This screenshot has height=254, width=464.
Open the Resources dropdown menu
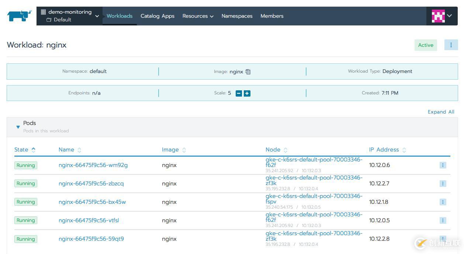click(198, 16)
